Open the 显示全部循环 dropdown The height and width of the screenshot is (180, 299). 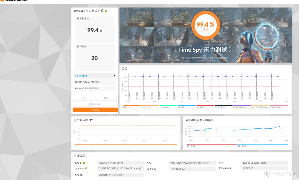click(95, 76)
